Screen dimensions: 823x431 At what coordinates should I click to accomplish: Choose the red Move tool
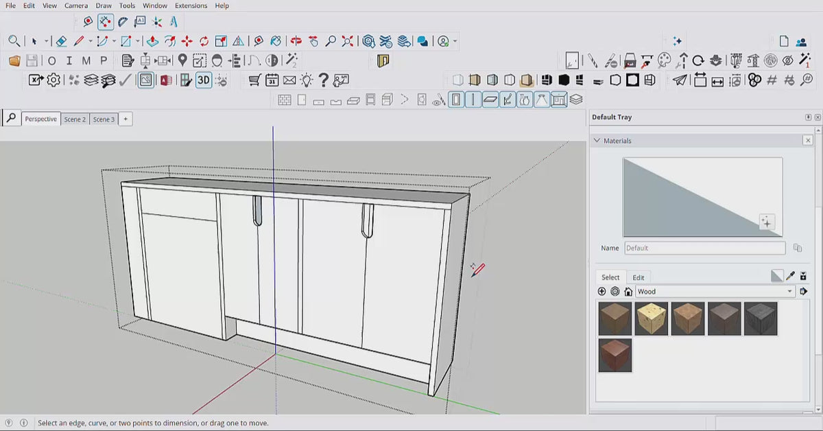187,41
